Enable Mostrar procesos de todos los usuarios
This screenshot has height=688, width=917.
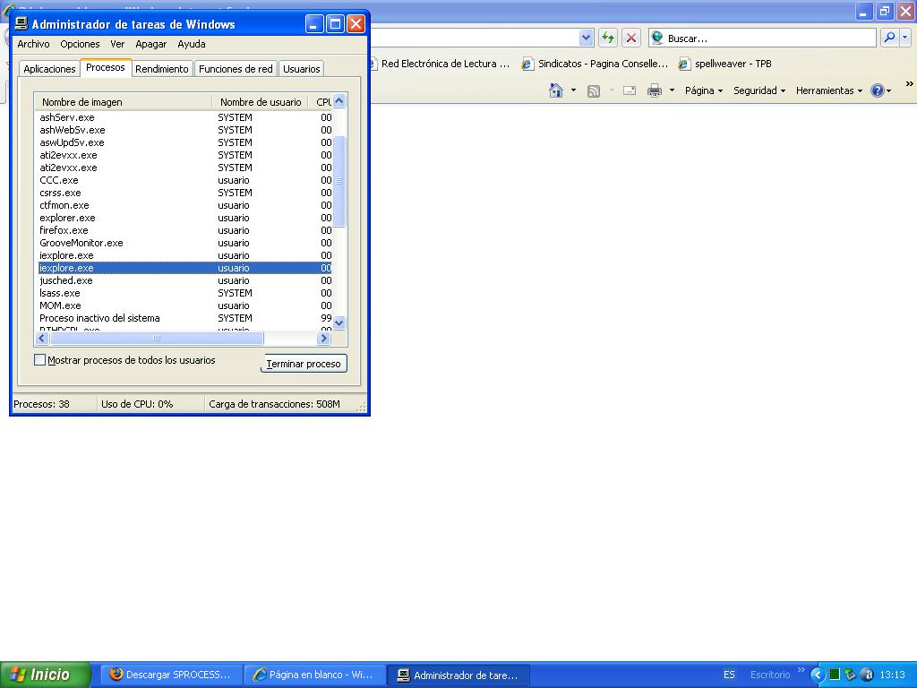pyautogui.click(x=39, y=360)
